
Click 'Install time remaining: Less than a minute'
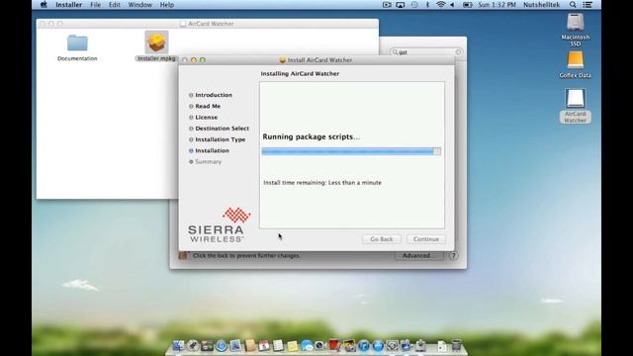[x=322, y=183]
